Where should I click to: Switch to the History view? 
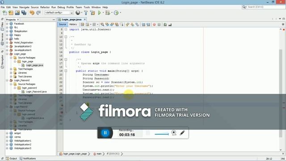pyautogui.click(x=73, y=24)
